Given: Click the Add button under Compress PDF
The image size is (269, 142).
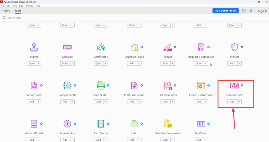Looking at the screenshot, I should (x=65, y=101).
